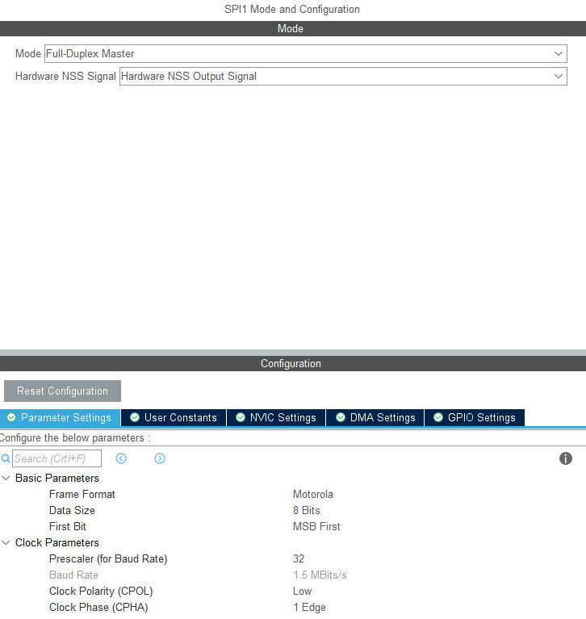The image size is (586, 619).
Task: Open the Mode dropdown showing Full-Duplex Master
Action: 306,54
